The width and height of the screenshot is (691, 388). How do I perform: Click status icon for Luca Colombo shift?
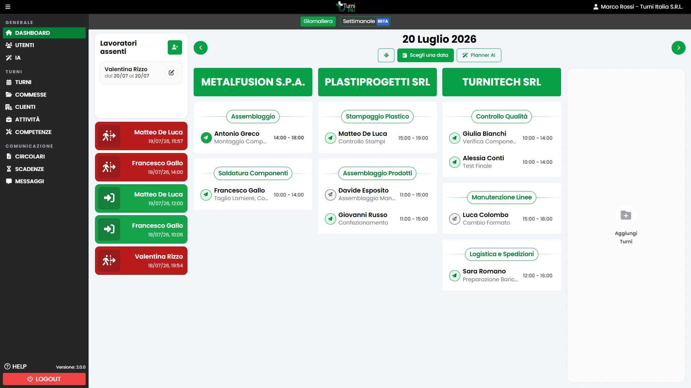click(455, 219)
